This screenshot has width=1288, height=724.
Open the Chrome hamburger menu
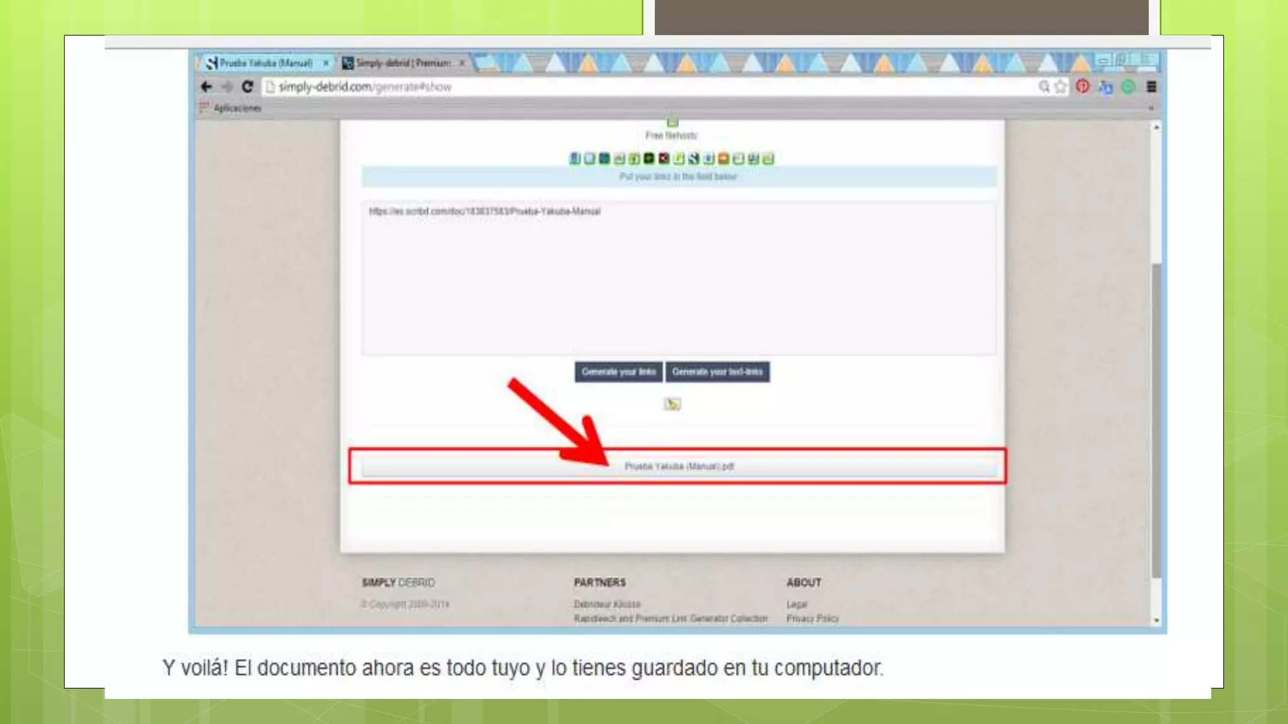pyautogui.click(x=1152, y=87)
